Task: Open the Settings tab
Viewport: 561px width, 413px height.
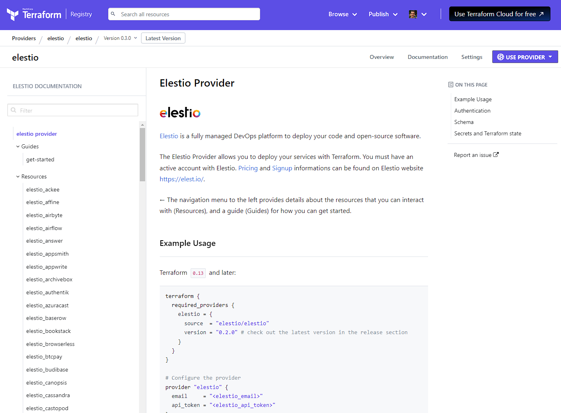Action: tap(472, 57)
